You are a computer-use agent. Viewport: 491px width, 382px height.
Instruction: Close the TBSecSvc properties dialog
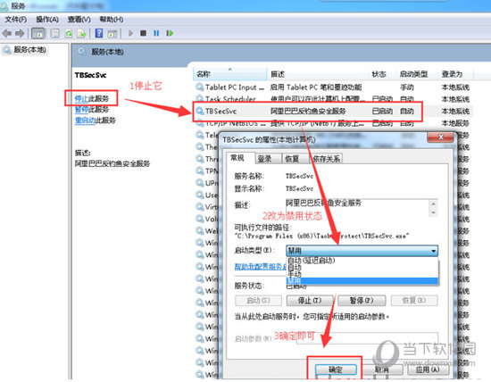tap(441, 137)
